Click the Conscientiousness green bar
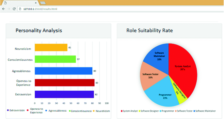The image size is (224, 119). pyautogui.click(x=55, y=59)
